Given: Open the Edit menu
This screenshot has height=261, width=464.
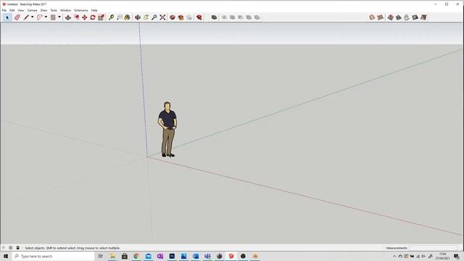Looking at the screenshot, I should click(x=12, y=10).
